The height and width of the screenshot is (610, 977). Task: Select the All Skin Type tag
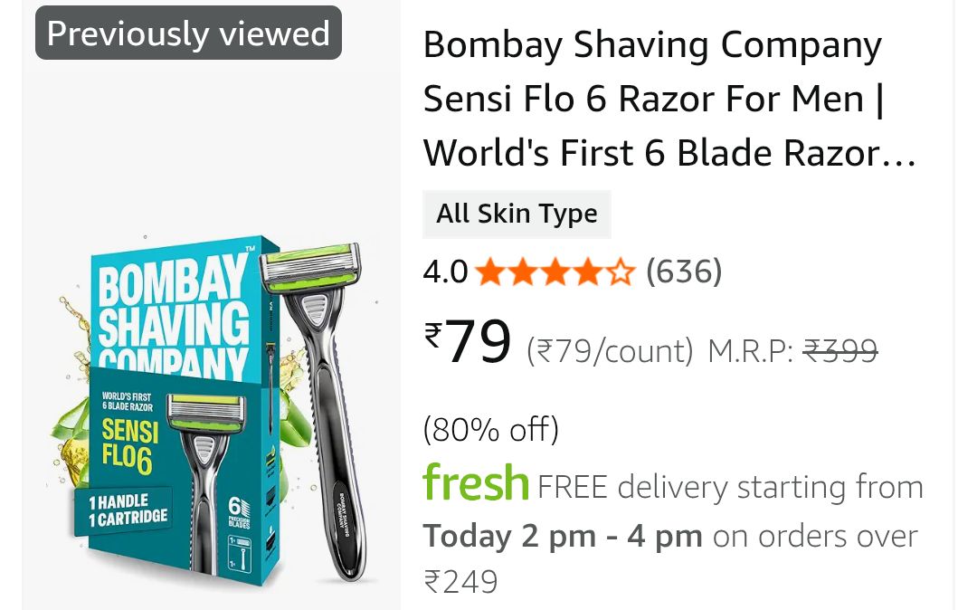(517, 214)
